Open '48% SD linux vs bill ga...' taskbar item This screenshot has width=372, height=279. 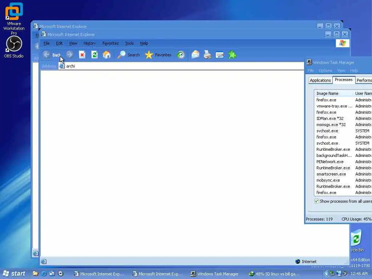pyautogui.click(x=274, y=274)
